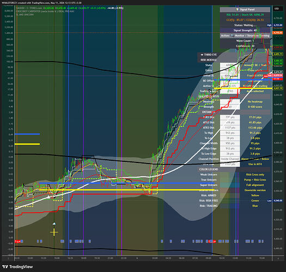The height and width of the screenshot is (272, 286).
Task: Select the yellow cross marker on the chart
Action: (x=54, y=232)
